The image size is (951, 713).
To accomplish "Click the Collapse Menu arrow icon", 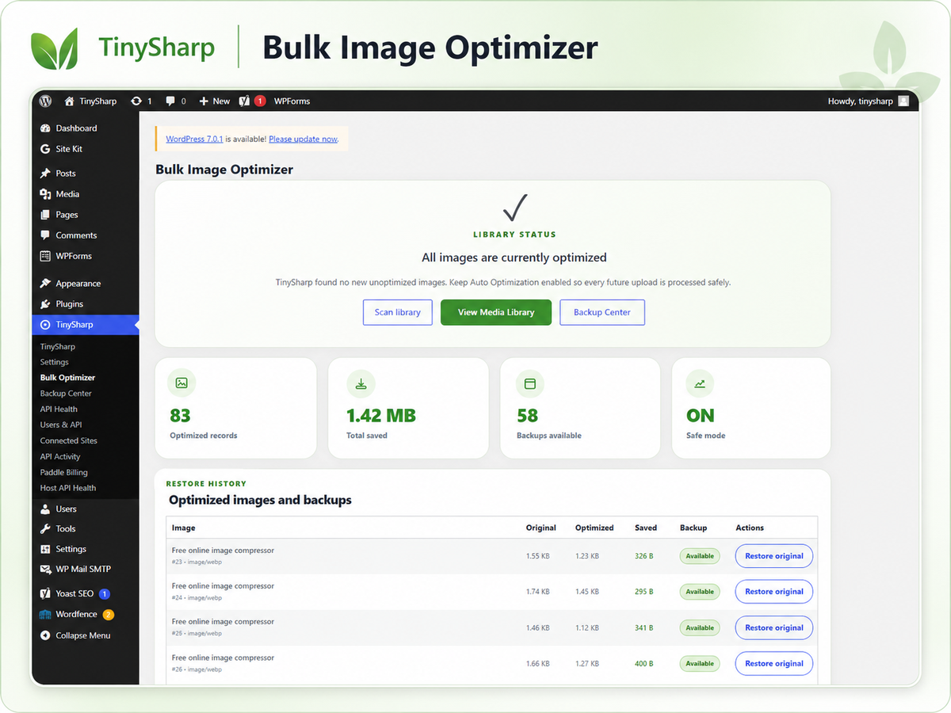I will click(x=45, y=635).
